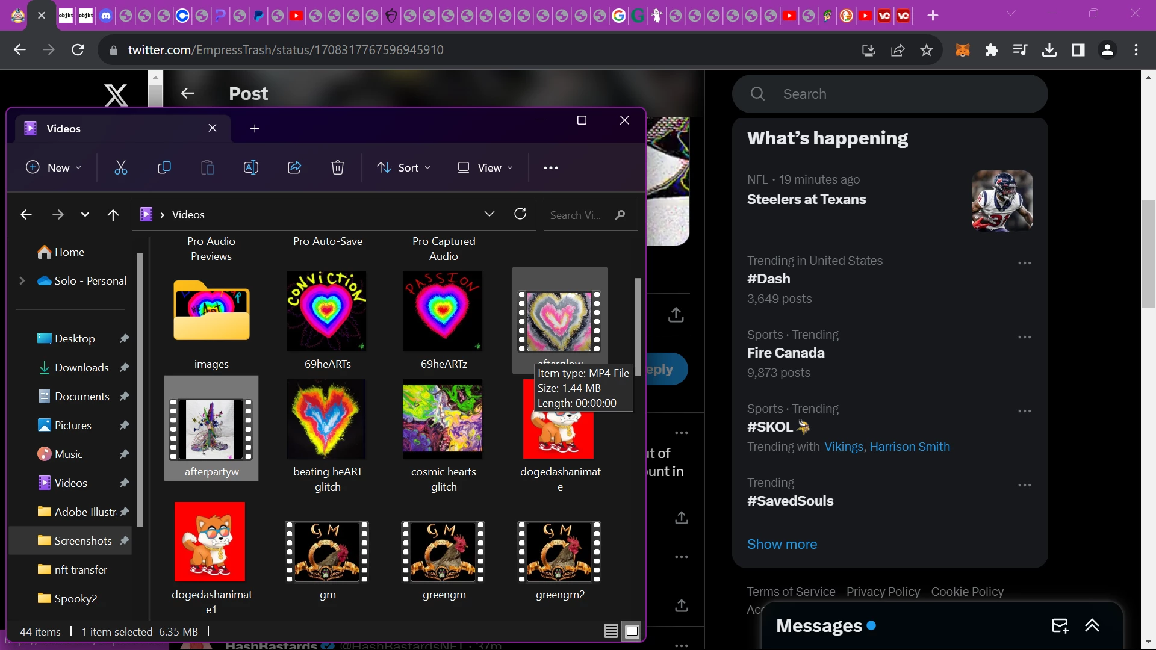Open a new File Explorer tab
The width and height of the screenshot is (1156, 650).
255,129
